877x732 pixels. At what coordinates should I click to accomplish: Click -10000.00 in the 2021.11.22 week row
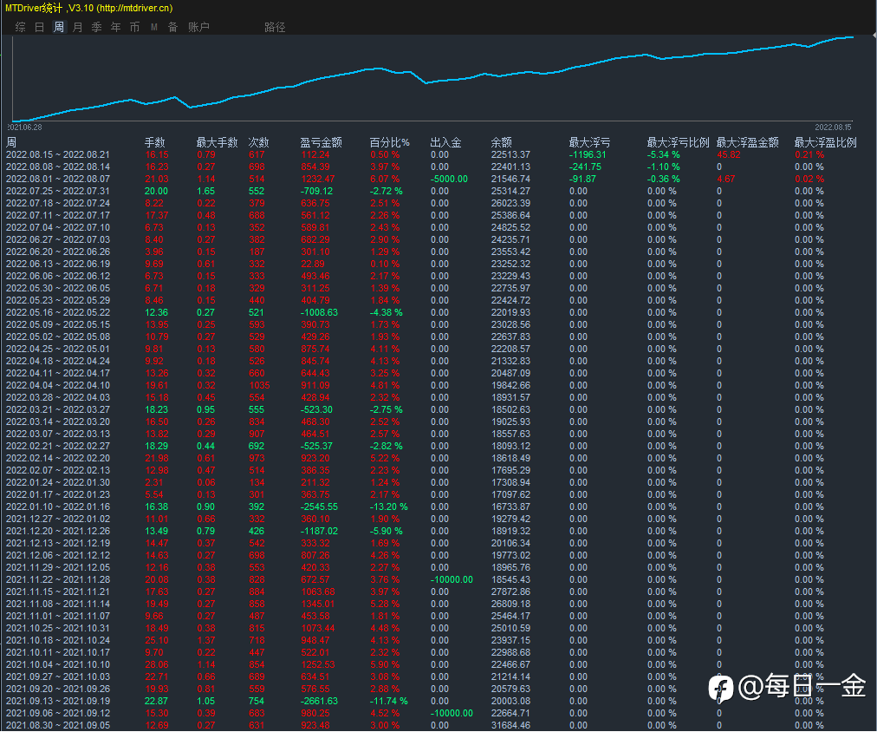click(x=451, y=579)
